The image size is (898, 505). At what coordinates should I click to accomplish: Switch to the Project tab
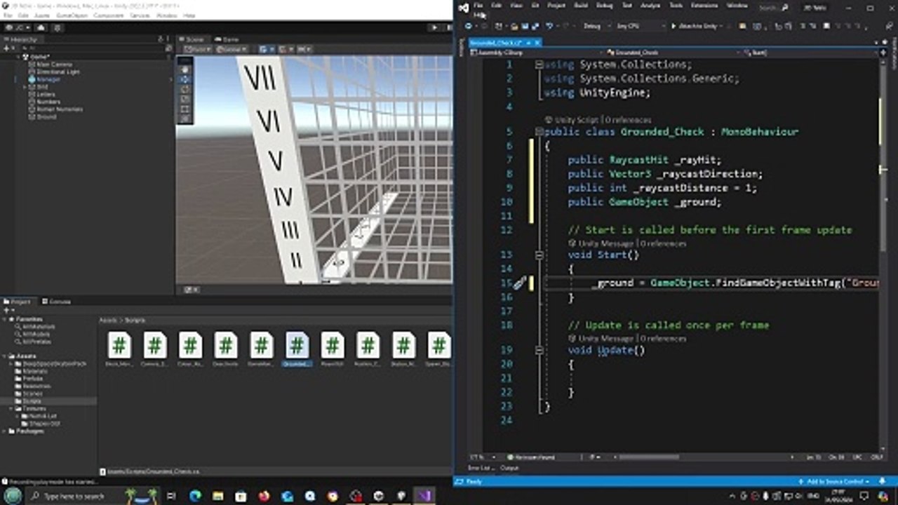tap(18, 302)
